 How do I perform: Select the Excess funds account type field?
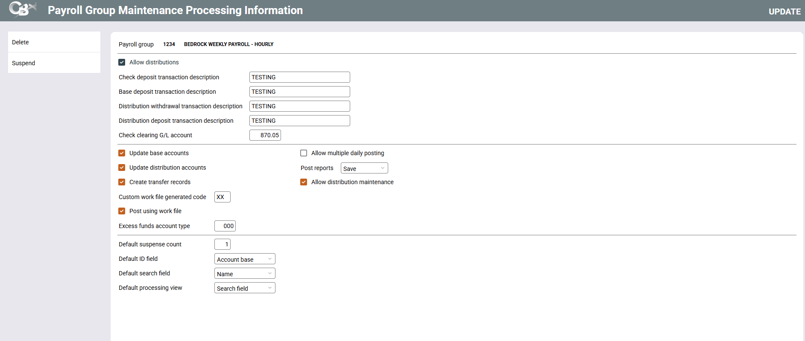(x=225, y=226)
